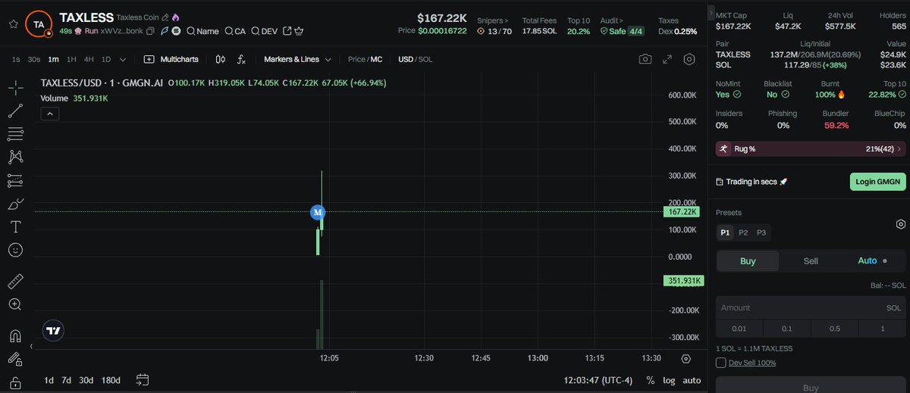910x393 pixels.
Task: Toggle lock all drawing tools
Action: point(15,383)
